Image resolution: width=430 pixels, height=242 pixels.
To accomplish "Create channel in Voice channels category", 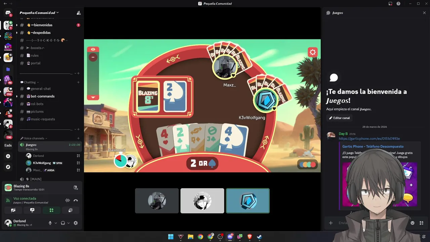I will click(78, 138).
